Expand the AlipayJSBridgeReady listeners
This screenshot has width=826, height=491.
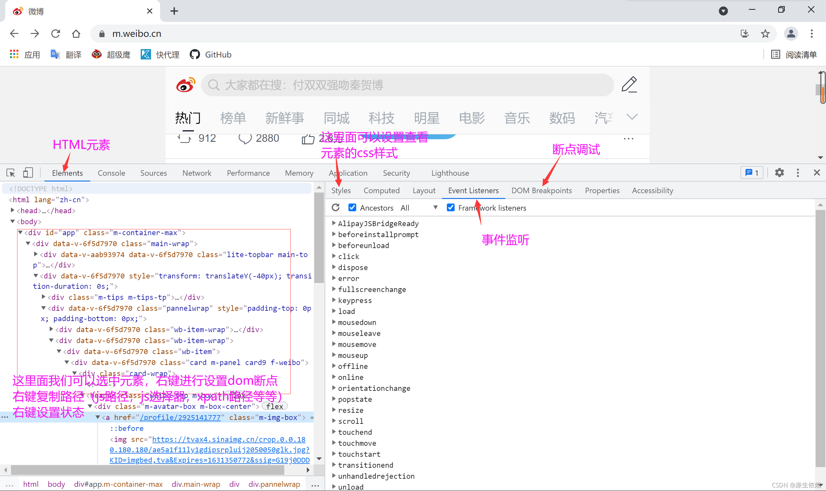(x=334, y=223)
